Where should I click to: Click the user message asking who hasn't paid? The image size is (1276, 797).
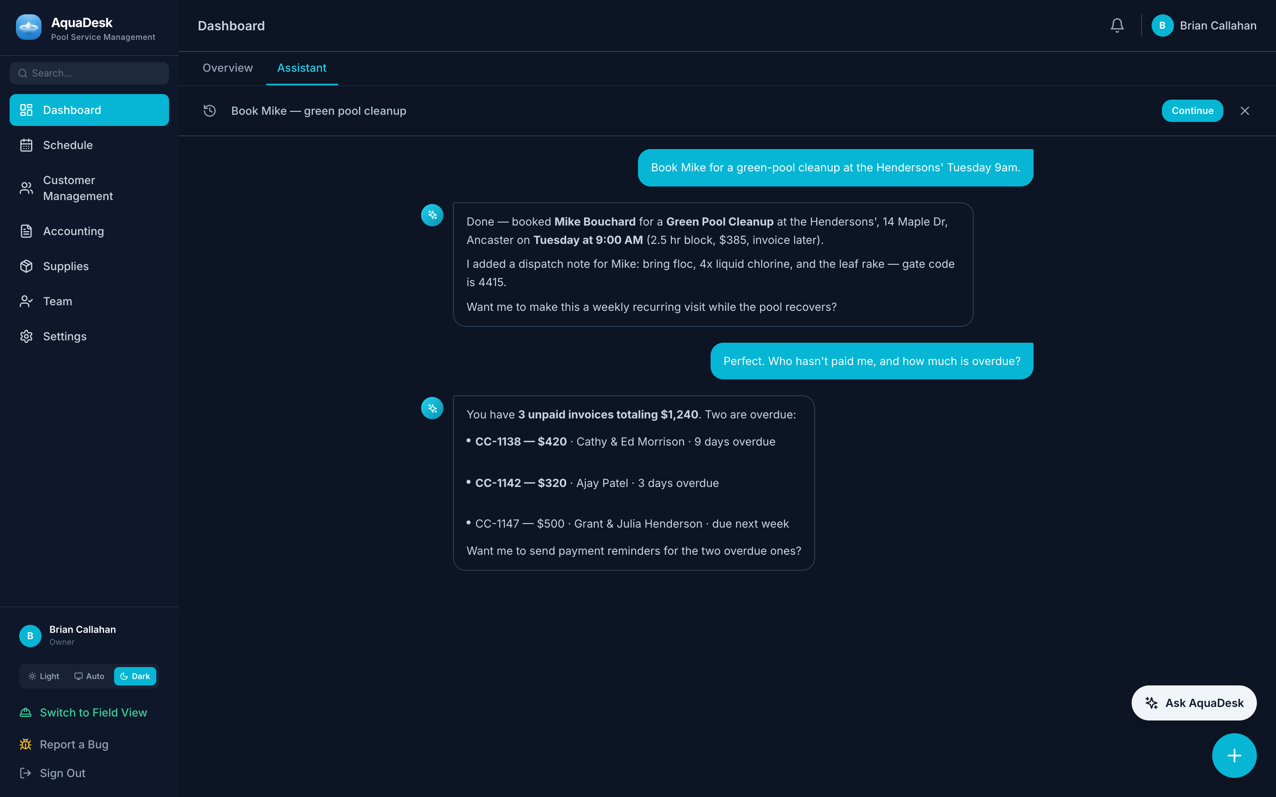(872, 361)
